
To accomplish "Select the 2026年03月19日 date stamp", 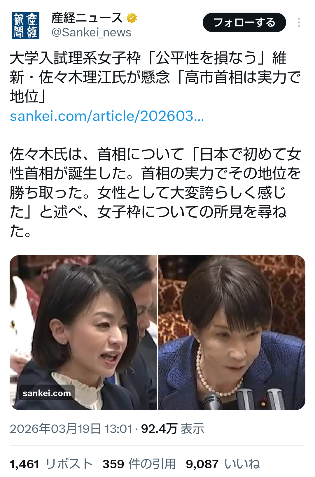I will point(55,429).
